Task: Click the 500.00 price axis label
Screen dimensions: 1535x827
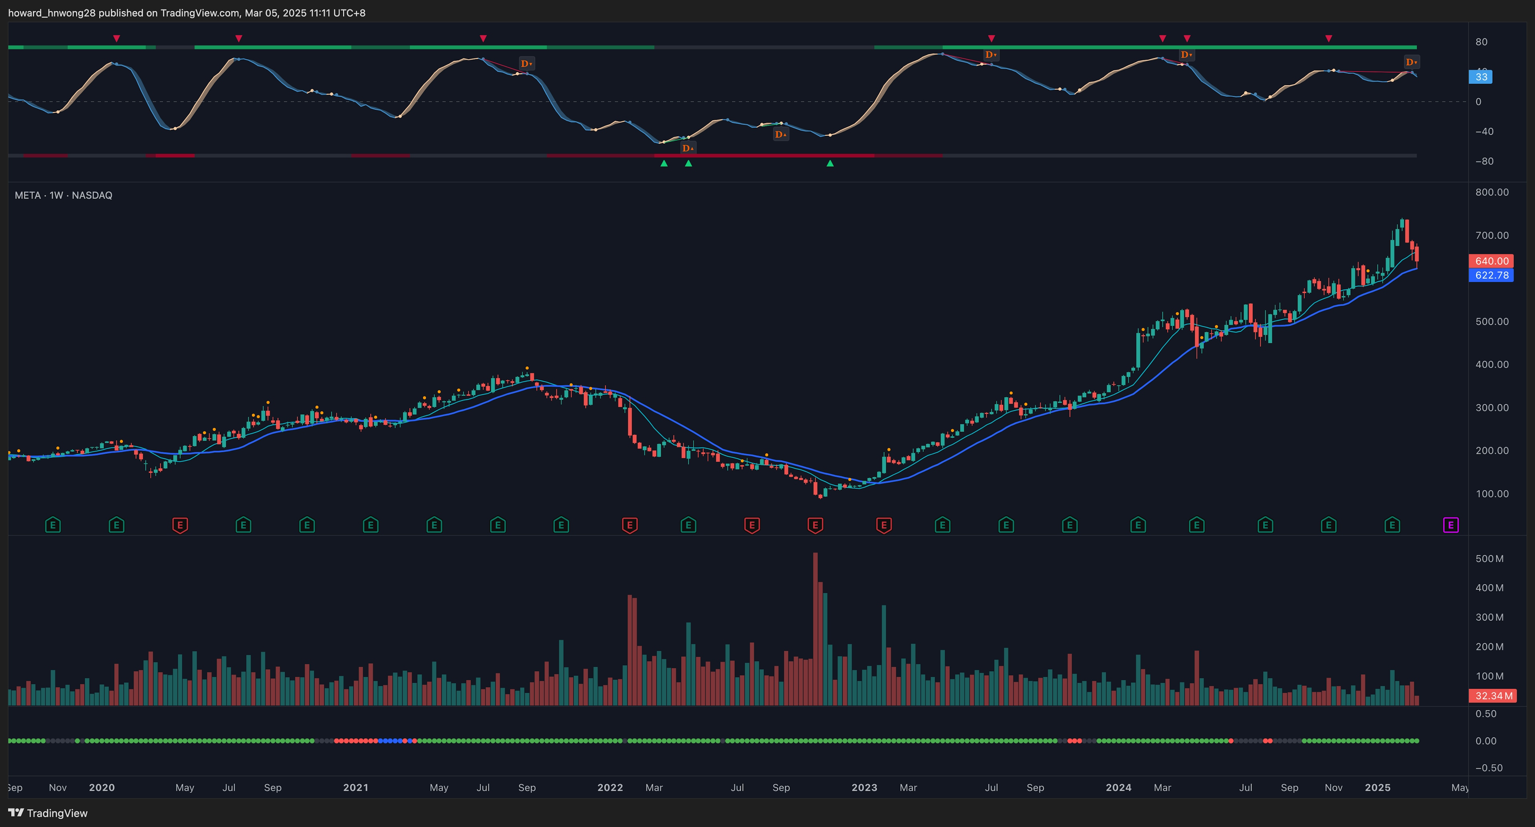Action: 1492,322
